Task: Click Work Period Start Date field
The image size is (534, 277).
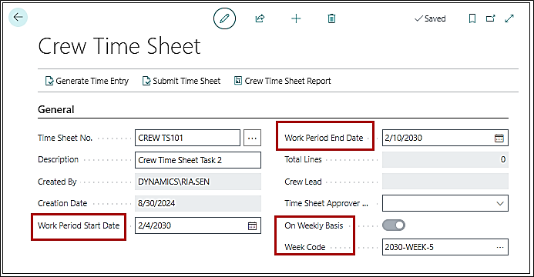Action: pos(198,225)
